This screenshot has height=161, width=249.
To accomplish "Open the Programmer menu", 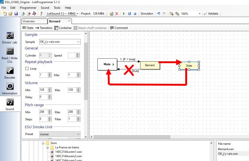I will [x=28, y=8].
